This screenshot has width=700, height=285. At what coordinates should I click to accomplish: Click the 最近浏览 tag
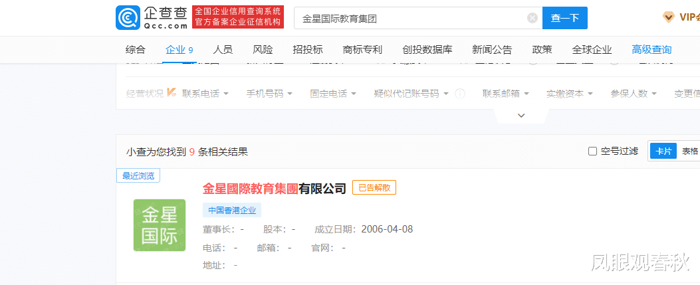pos(138,176)
